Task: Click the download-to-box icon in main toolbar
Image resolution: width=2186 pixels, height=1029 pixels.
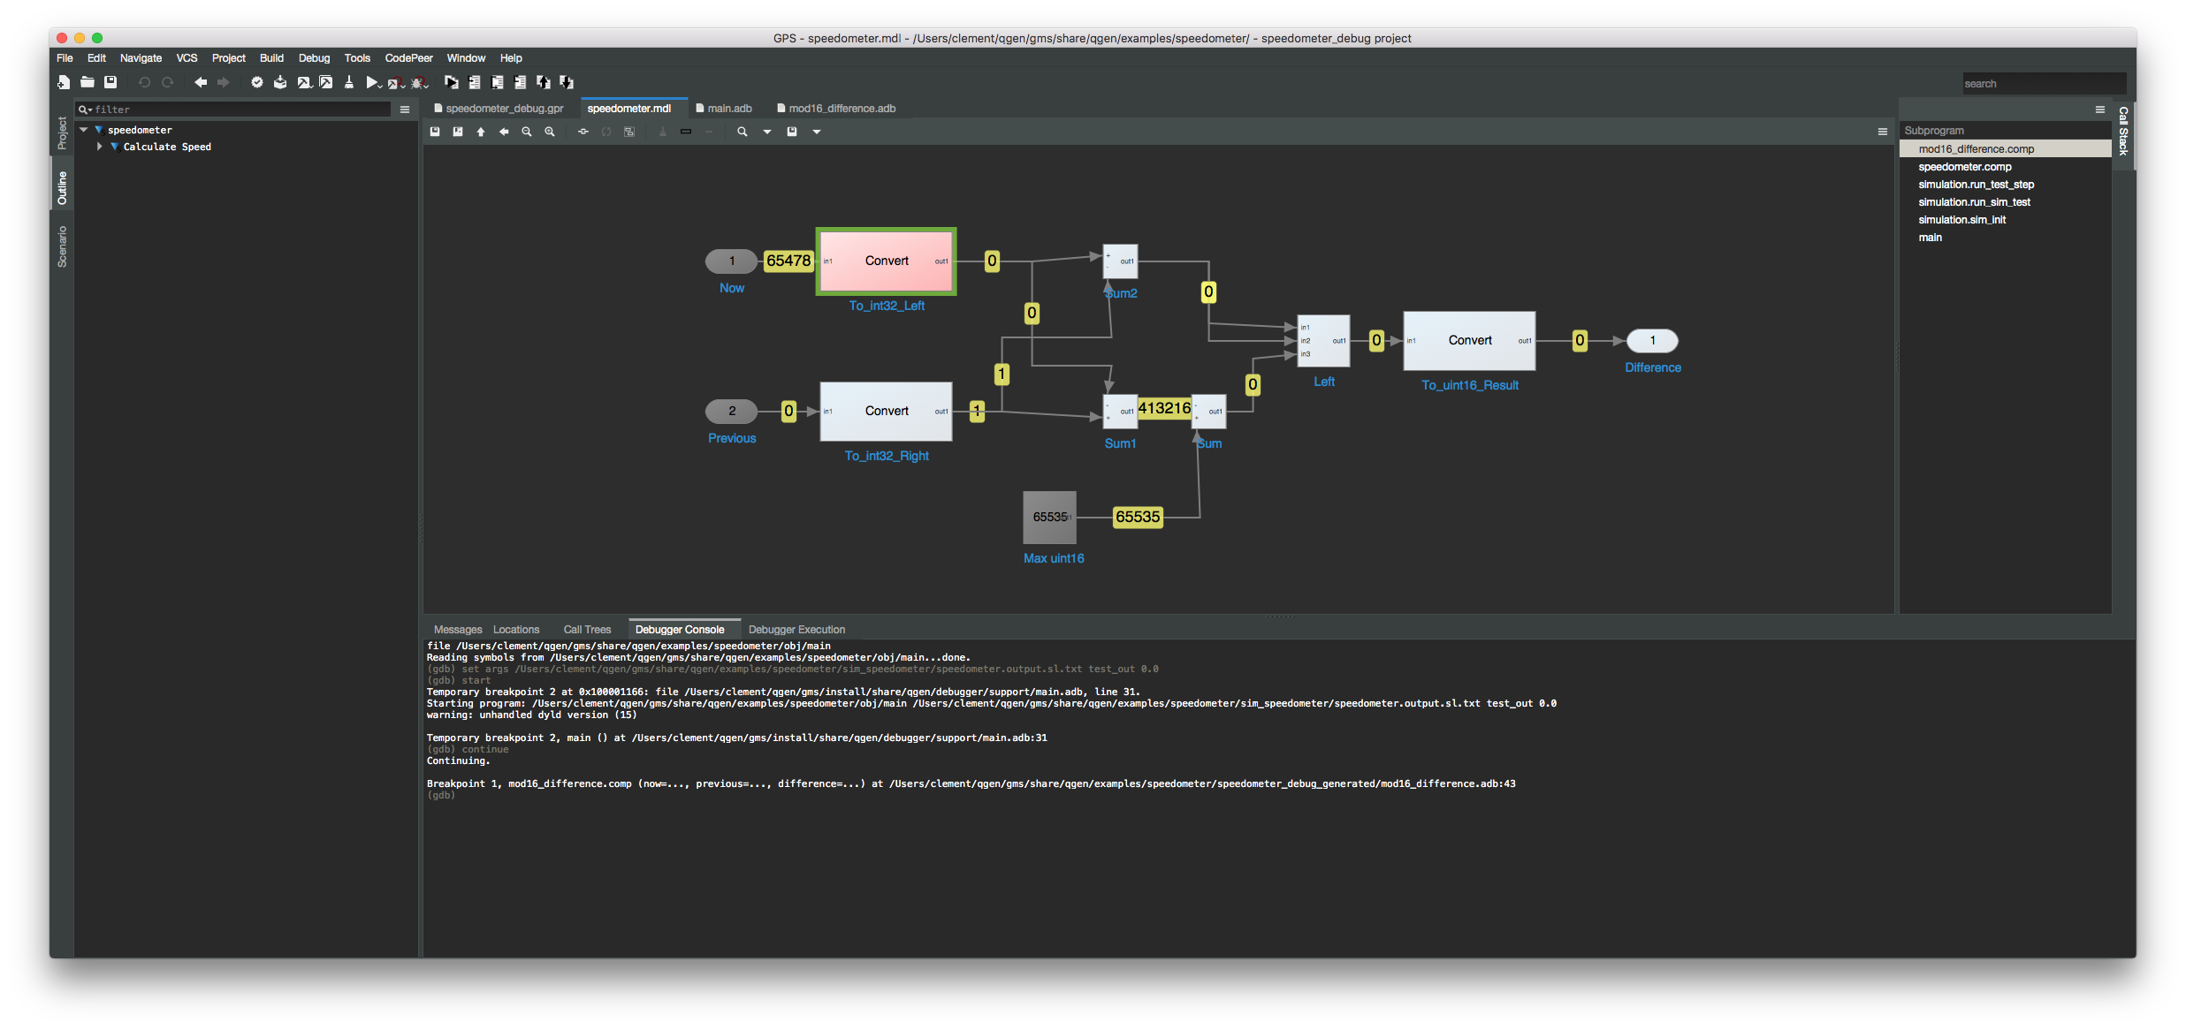Action: [x=280, y=82]
